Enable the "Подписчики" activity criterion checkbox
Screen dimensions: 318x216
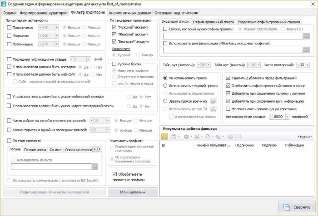10,28
